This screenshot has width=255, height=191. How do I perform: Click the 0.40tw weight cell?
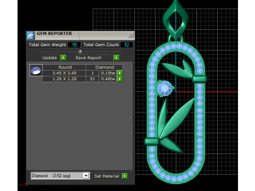point(108,79)
